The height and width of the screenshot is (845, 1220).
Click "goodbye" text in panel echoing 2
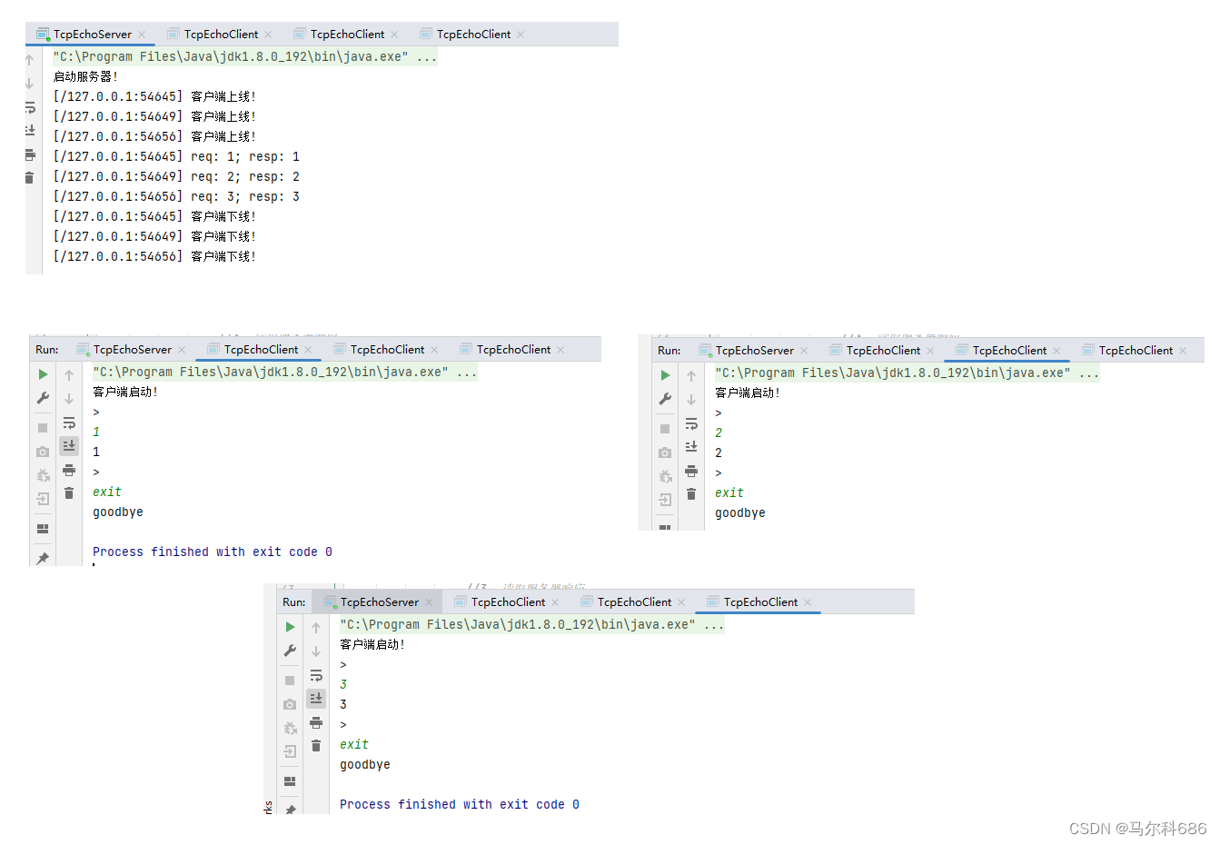coord(740,513)
